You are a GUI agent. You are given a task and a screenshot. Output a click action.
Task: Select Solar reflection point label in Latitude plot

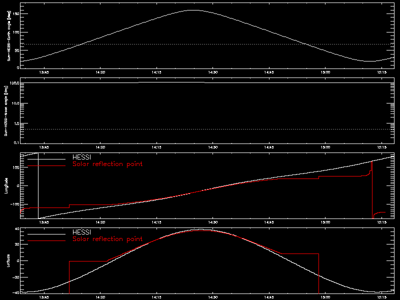coord(107,239)
